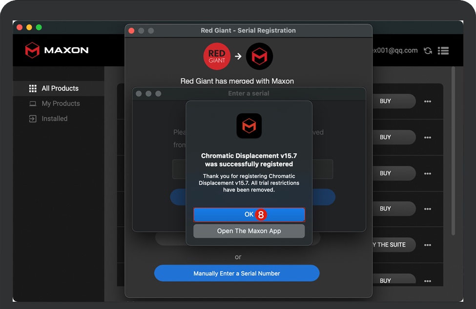The width and height of the screenshot is (476, 309).
Task: Click the successfully registered heading text
Action: (249, 160)
